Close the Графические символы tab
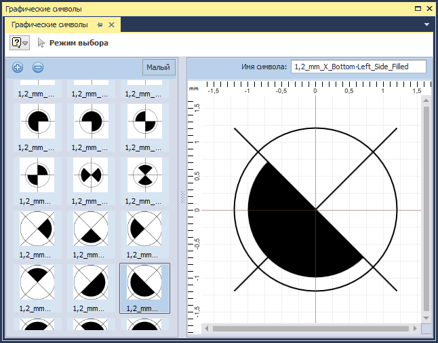The image size is (438, 343). tap(111, 25)
